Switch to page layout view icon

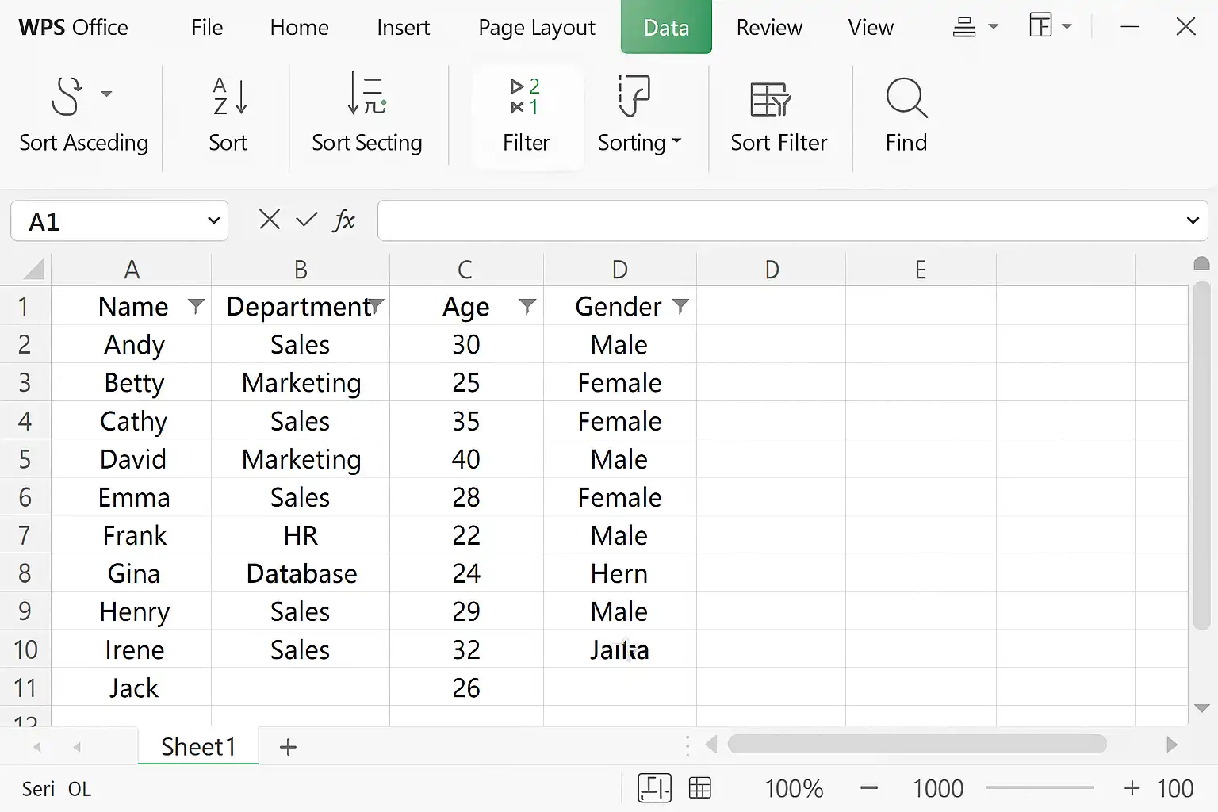click(x=655, y=788)
